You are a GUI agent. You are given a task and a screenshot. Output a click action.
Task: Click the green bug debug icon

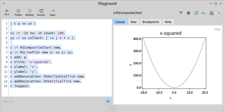189,13
